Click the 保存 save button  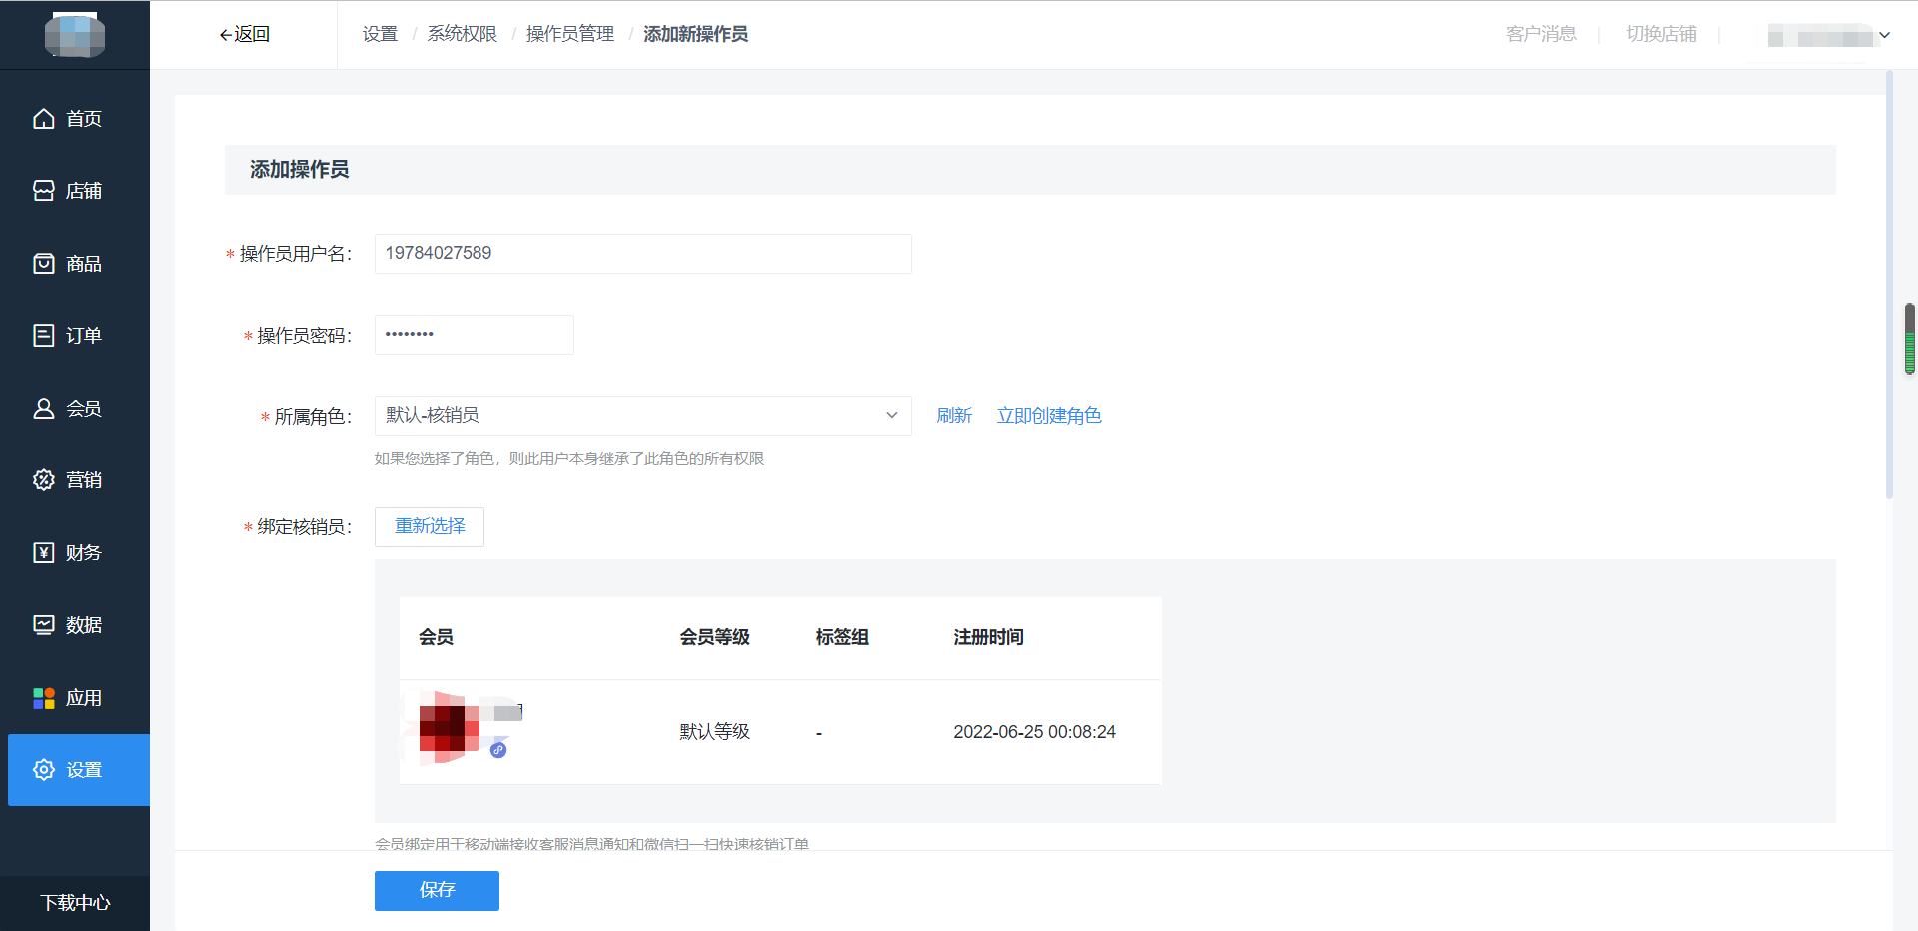437,890
